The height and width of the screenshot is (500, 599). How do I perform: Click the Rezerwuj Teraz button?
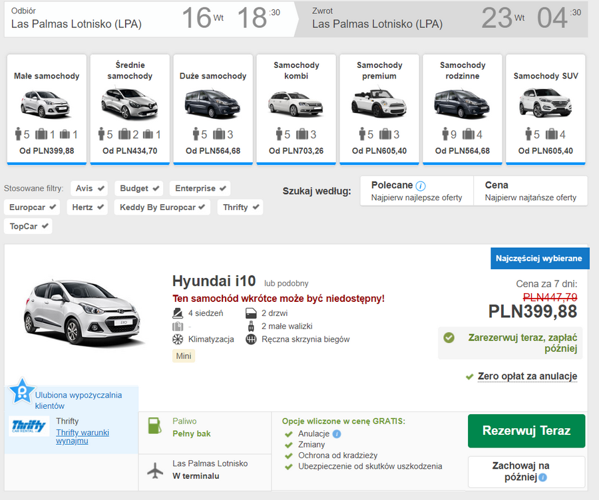[x=526, y=431]
